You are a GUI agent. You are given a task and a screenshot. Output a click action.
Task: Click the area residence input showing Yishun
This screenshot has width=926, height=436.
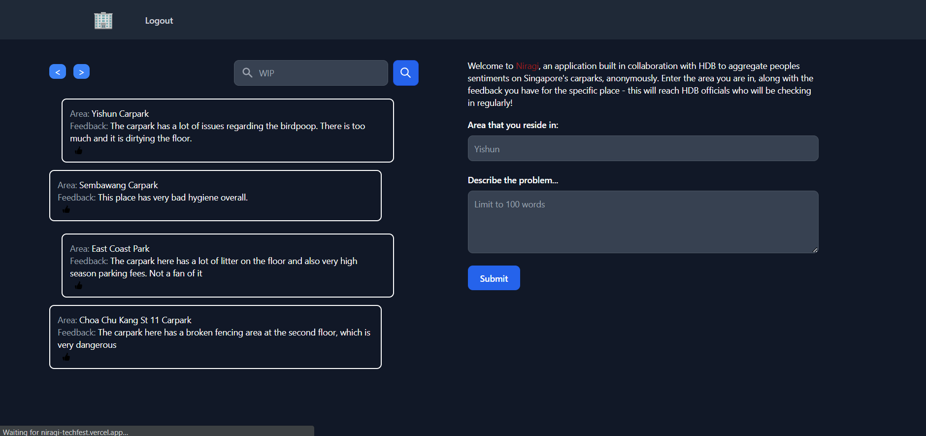point(642,148)
